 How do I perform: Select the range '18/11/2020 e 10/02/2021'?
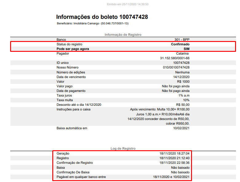pyautogui.click(x=171, y=177)
